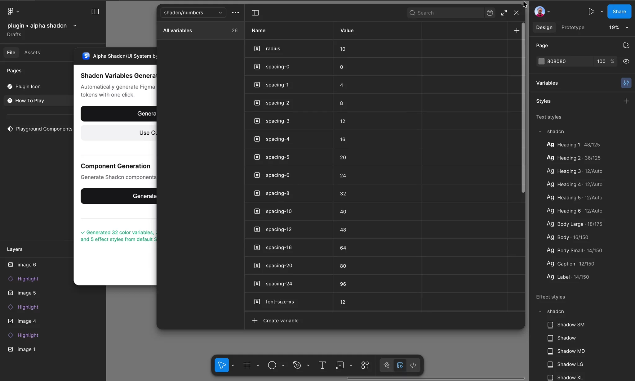Screen dimensions: 635x381
Task: Toggle the variables modal sidebar icon
Action: click(x=255, y=13)
